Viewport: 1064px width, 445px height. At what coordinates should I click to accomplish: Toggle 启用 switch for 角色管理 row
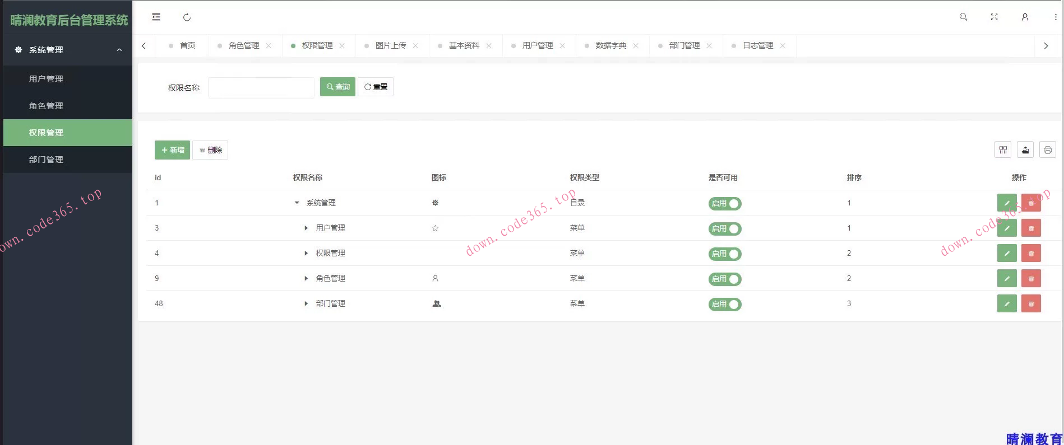pyautogui.click(x=725, y=279)
